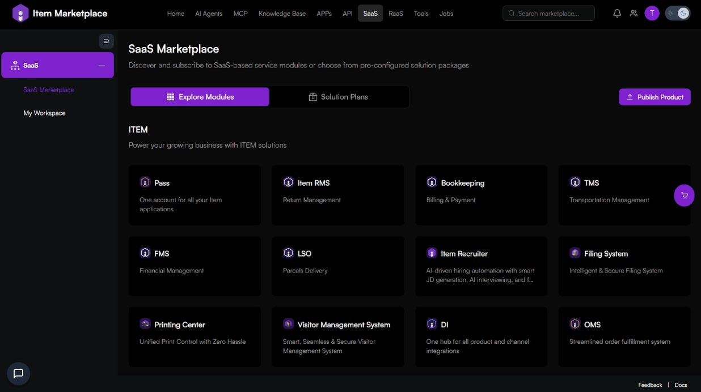Collapse the sidebar with the toggle button
701x392 pixels.
click(106, 41)
